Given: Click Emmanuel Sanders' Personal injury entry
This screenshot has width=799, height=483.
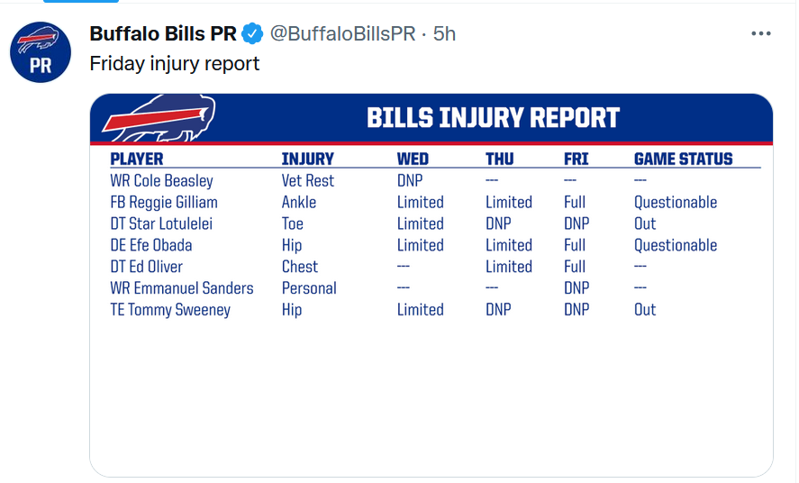Looking at the screenshot, I should (x=309, y=287).
